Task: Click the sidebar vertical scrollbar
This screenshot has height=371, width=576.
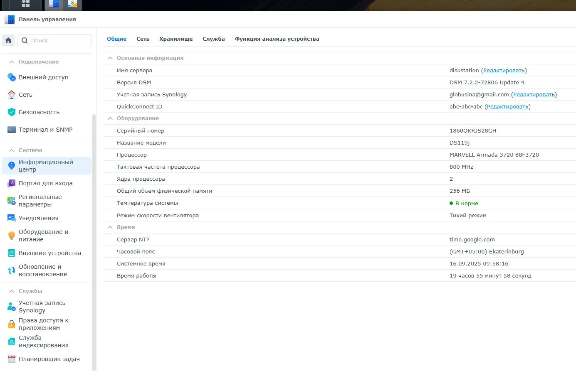Action: pos(94,242)
